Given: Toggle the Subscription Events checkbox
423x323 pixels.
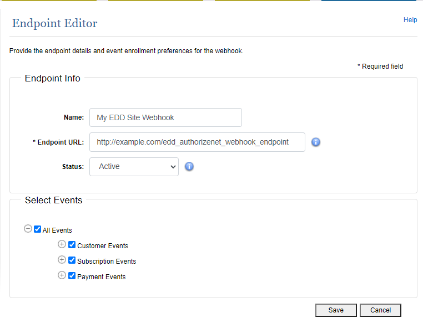Looking at the screenshot, I should (x=72, y=260).
